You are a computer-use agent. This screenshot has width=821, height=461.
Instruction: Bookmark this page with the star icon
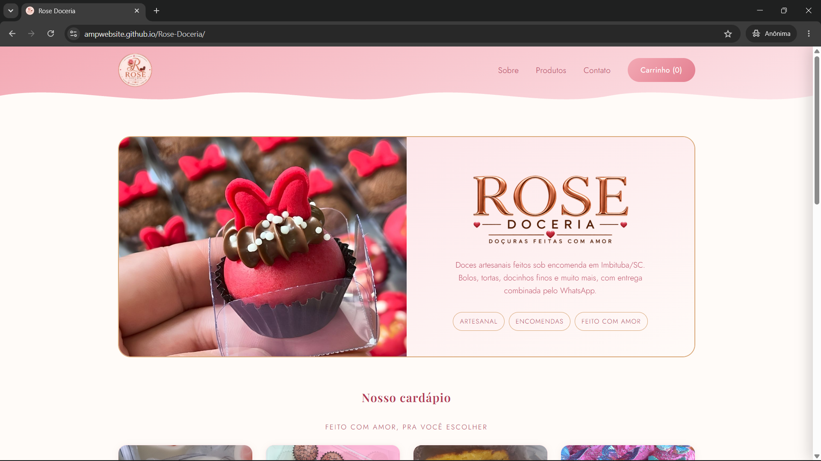tap(728, 34)
